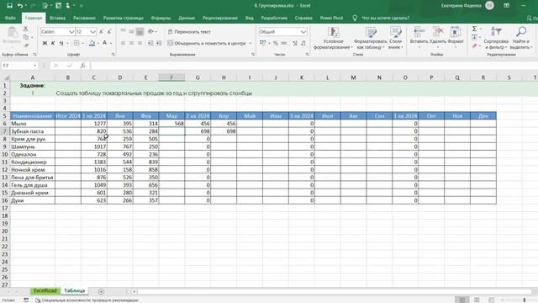Apply italic formatting (К)
The width and height of the screenshot is (538, 303).
(53, 43)
